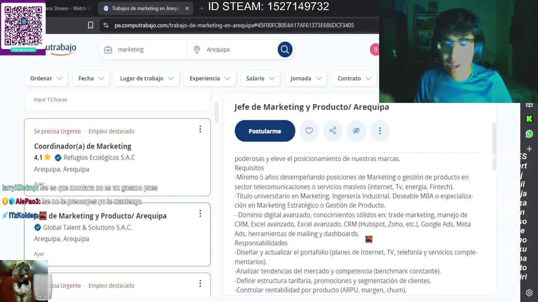Click the Responsabilidades heading text

point(261,243)
